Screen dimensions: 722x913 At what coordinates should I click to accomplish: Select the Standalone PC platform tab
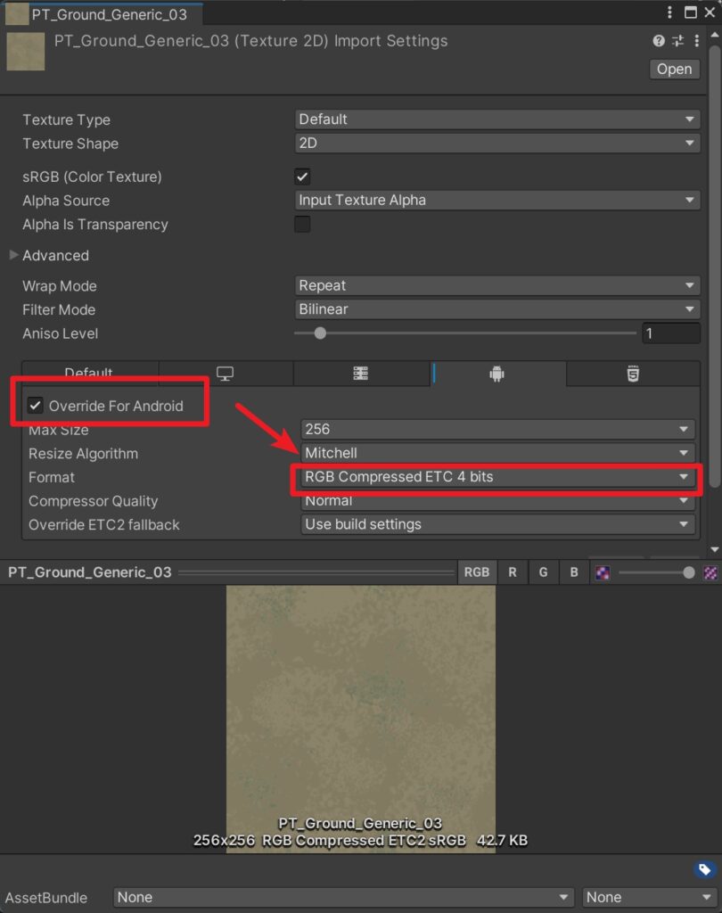pos(226,374)
